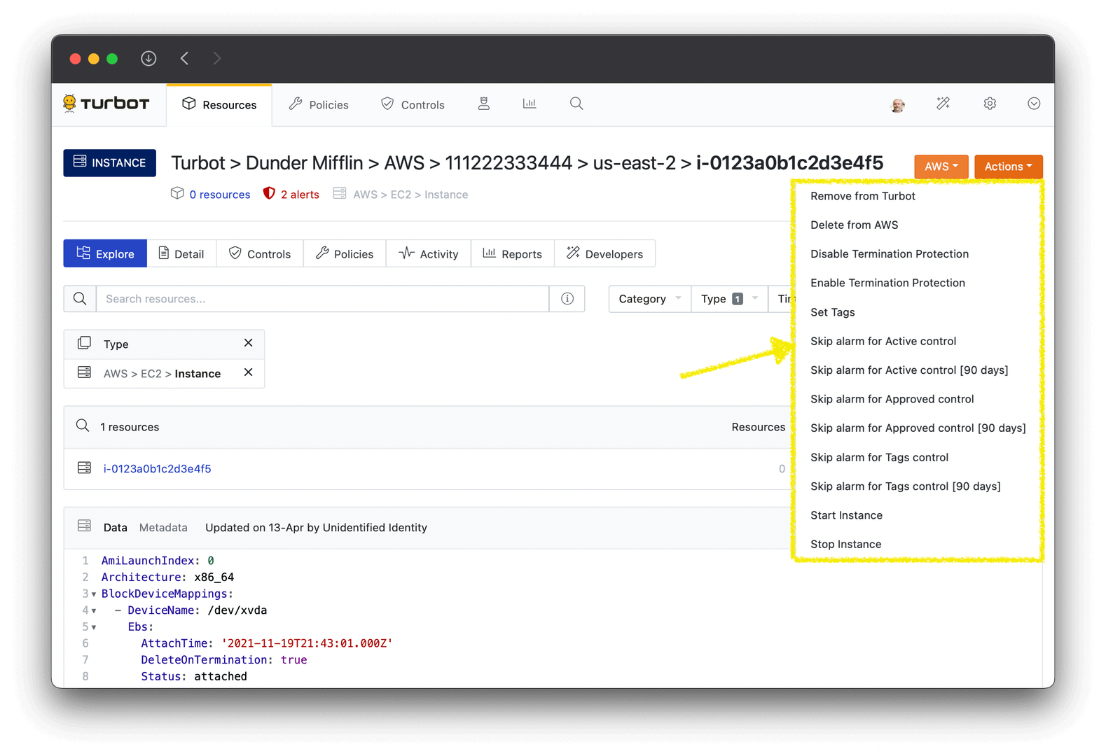This screenshot has width=1106, height=756.
Task: Choose Set Tags action
Action: pyautogui.click(x=833, y=312)
